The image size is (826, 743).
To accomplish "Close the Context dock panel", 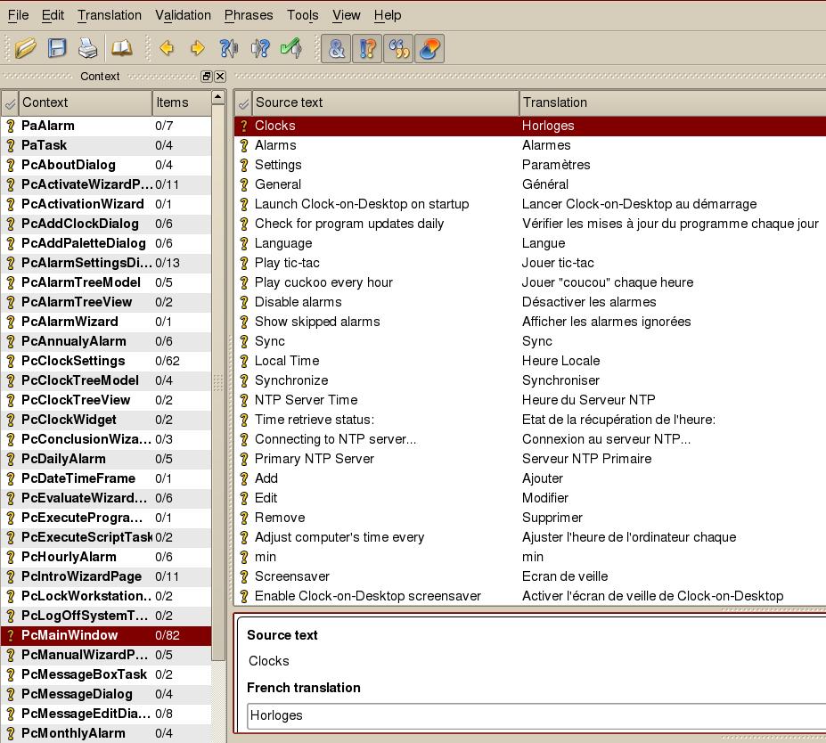I will pos(220,77).
